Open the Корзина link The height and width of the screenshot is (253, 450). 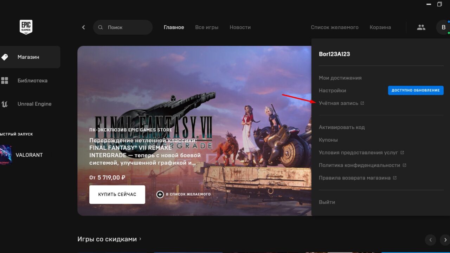click(x=380, y=27)
